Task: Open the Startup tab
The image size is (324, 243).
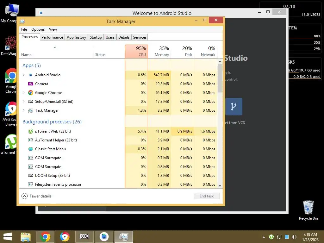Action: (x=96, y=37)
